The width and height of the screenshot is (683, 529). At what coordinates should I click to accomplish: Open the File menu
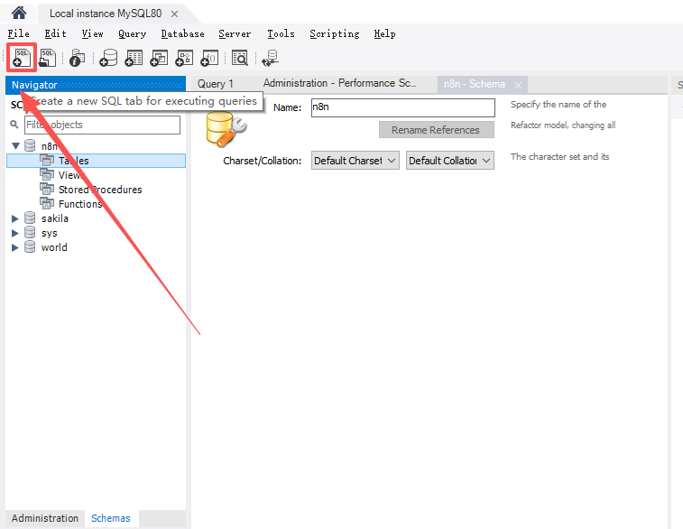(18, 33)
